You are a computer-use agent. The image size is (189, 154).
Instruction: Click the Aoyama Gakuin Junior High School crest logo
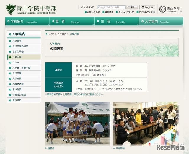[x=11, y=9]
